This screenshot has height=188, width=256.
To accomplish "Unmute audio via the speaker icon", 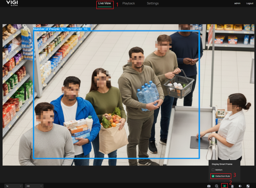I will click(x=240, y=186).
